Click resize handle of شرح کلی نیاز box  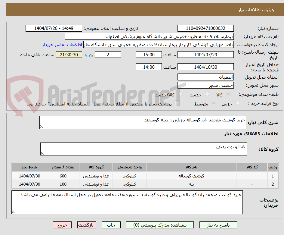[x=41, y=127]
